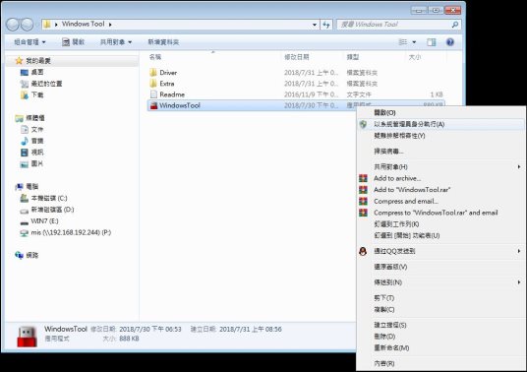Click the Open (開啟) button in the toolbar
Viewport: 527px width, 372px height.
tap(74, 42)
